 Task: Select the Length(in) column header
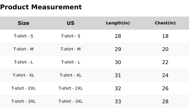tap(118, 23)
